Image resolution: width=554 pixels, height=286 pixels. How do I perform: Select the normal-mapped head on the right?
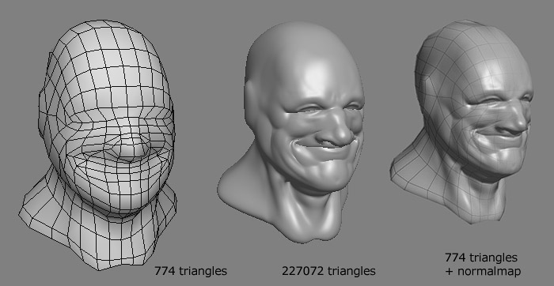[x=462, y=122]
